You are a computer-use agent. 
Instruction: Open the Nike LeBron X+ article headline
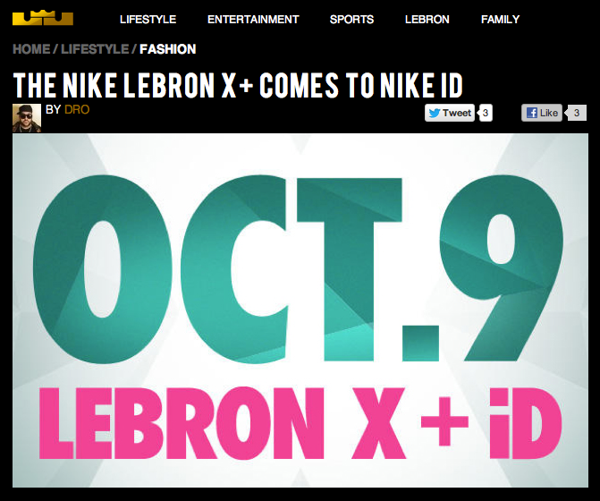[x=238, y=85]
